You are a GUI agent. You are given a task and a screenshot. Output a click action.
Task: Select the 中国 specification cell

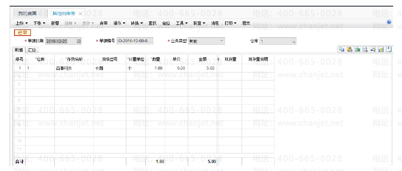[x=110, y=68]
